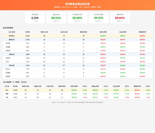The width and height of the screenshot is (155, 133).
Task: Click the 98.63% value in 西部分区 row
Action: tap(103, 40)
